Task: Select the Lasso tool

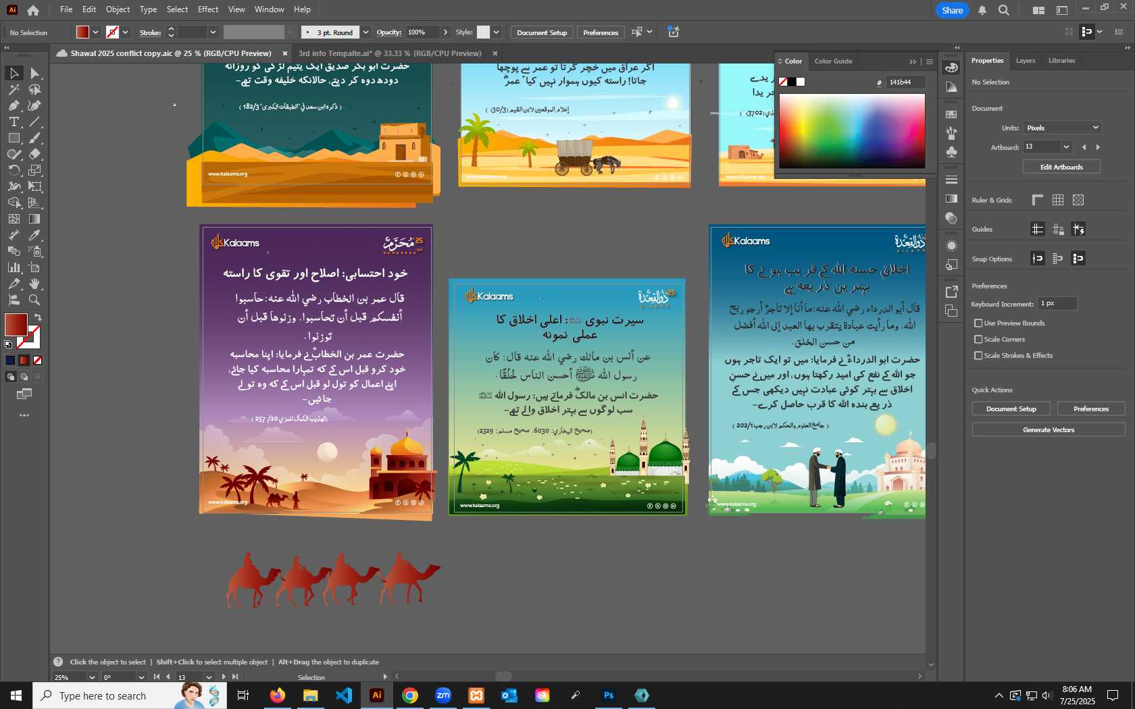Action: [34, 89]
